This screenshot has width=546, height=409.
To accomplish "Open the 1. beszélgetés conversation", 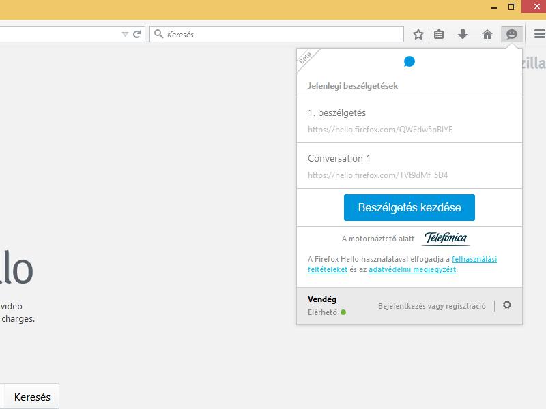I will [x=409, y=120].
